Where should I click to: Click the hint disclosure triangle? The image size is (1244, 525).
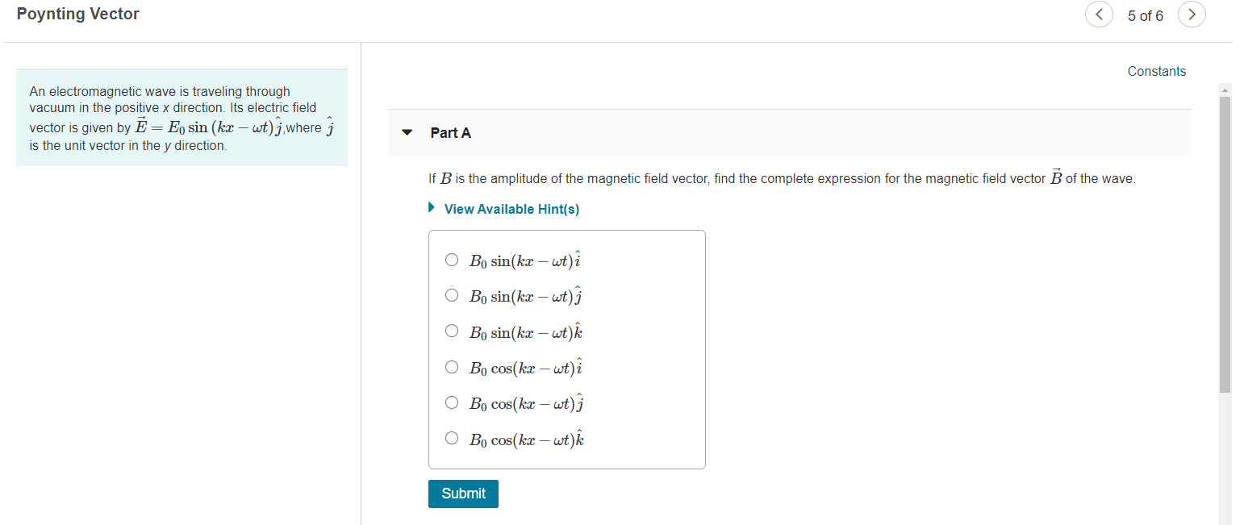(x=432, y=208)
